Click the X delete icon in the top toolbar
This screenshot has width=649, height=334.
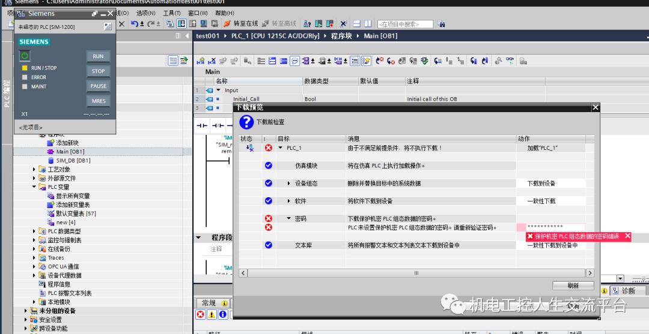(x=121, y=24)
